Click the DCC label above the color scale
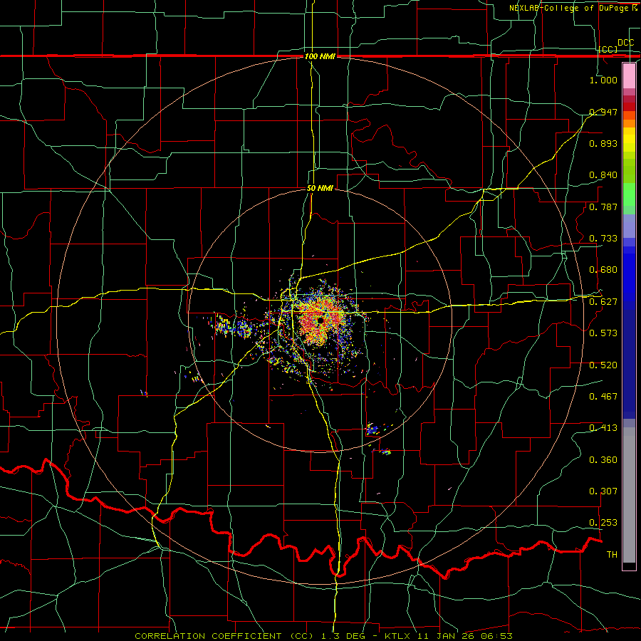The image size is (641, 641). [625, 43]
